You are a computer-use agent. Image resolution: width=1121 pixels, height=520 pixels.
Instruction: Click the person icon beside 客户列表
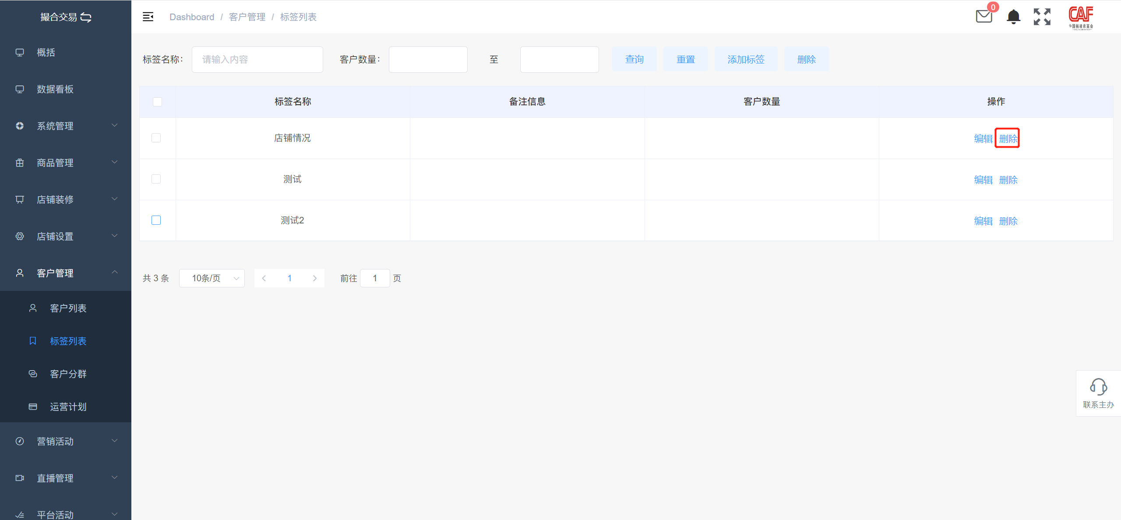tap(33, 308)
